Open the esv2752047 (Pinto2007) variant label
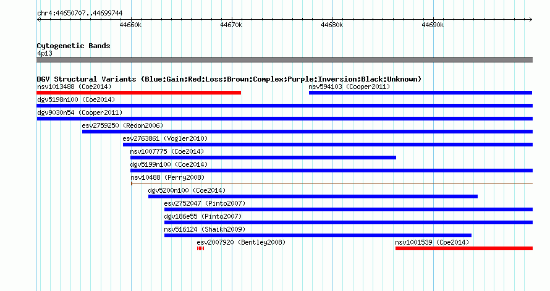 (x=205, y=203)
